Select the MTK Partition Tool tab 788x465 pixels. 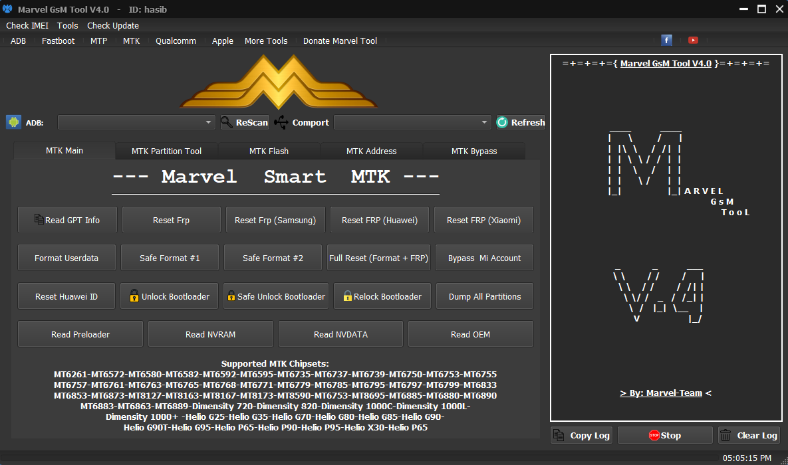click(x=166, y=151)
